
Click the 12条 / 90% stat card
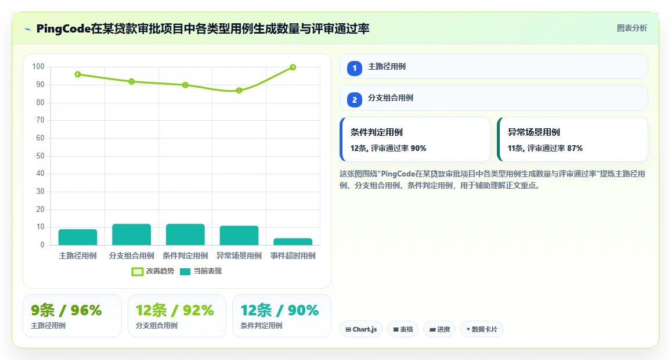(282, 316)
